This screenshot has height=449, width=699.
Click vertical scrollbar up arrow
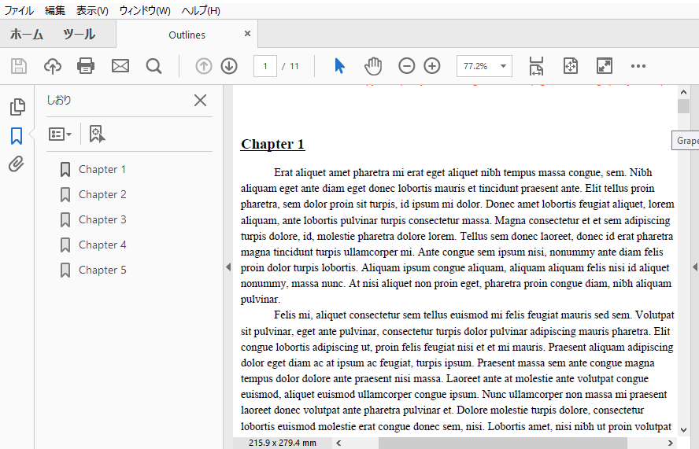[683, 92]
